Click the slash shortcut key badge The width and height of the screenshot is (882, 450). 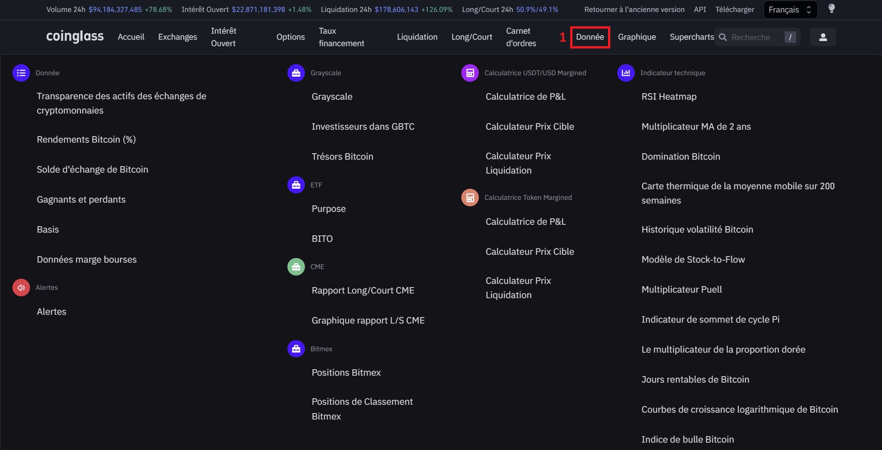click(x=790, y=37)
